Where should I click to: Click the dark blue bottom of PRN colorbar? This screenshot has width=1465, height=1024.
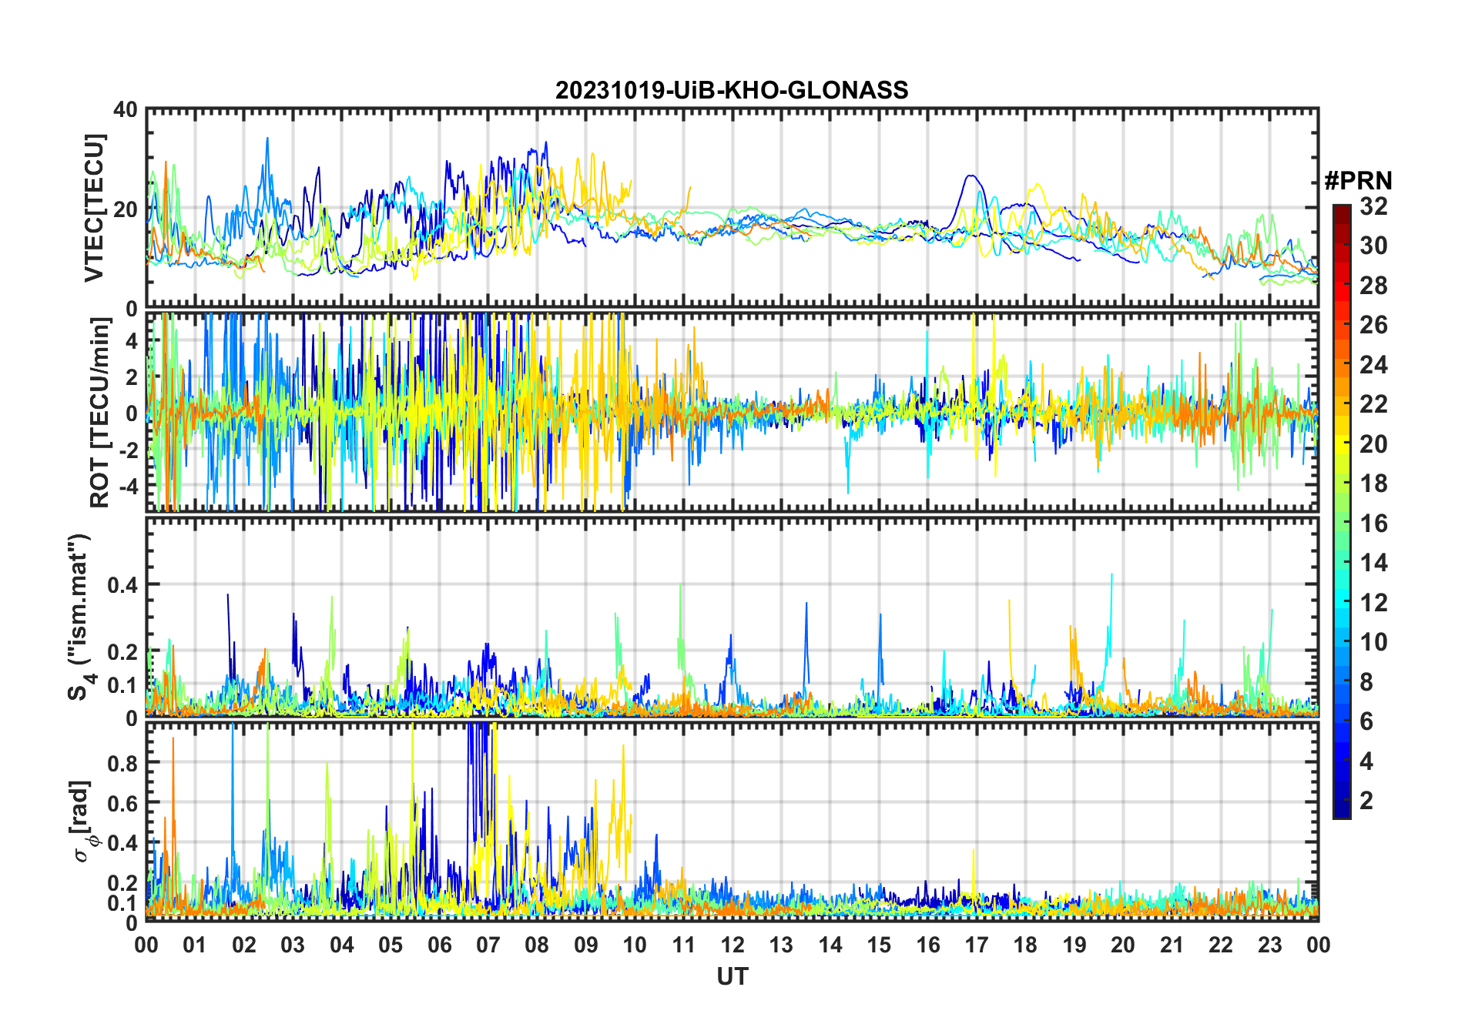(x=1342, y=810)
